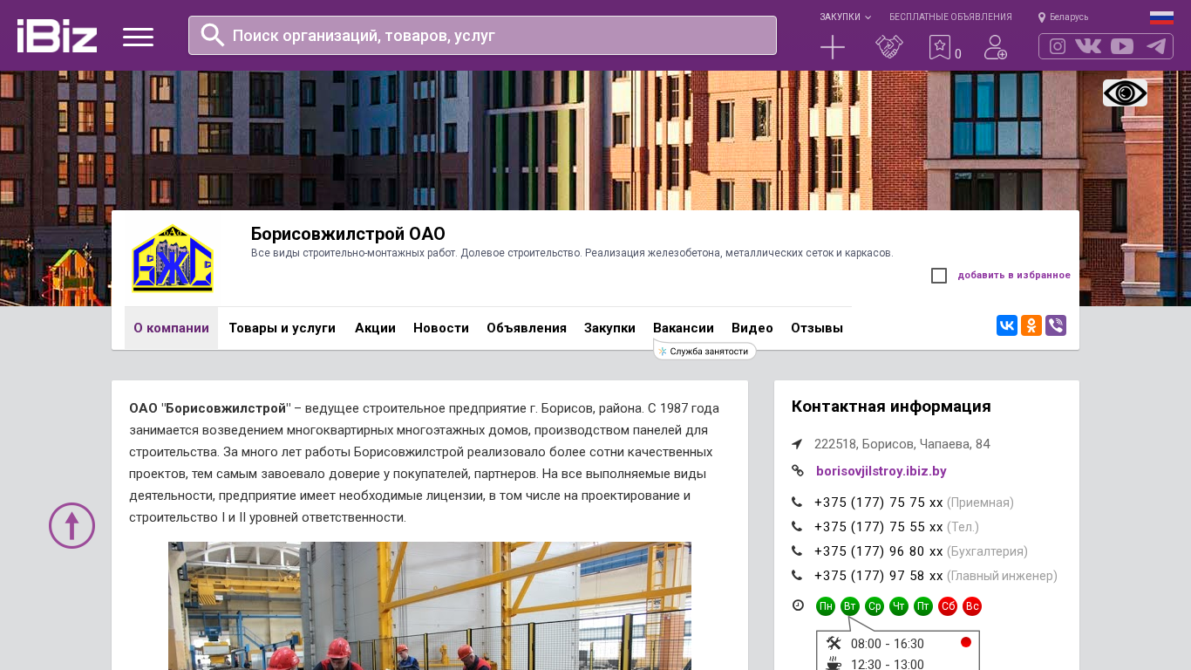Check the добавить в избранное checkbox
1191x670 pixels.
[x=939, y=276]
